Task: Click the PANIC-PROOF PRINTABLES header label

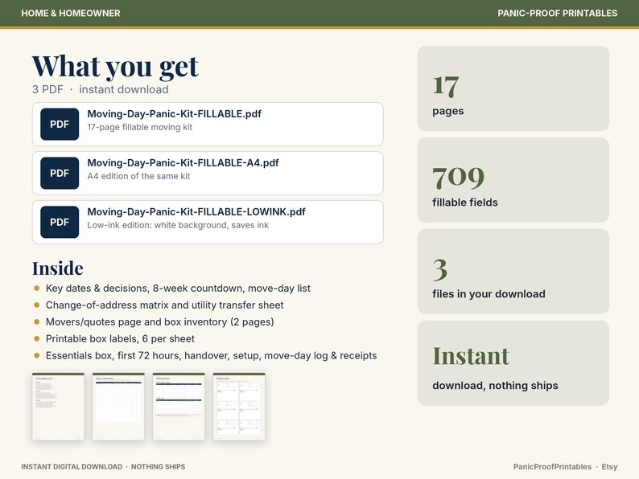Action: (x=557, y=13)
